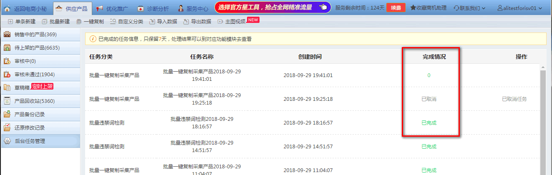
Task: Click the drafts icon beside 草稿箱
Action: tap(7, 88)
